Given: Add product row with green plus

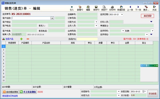Looking at the screenshot, I should (x=21, y=39).
